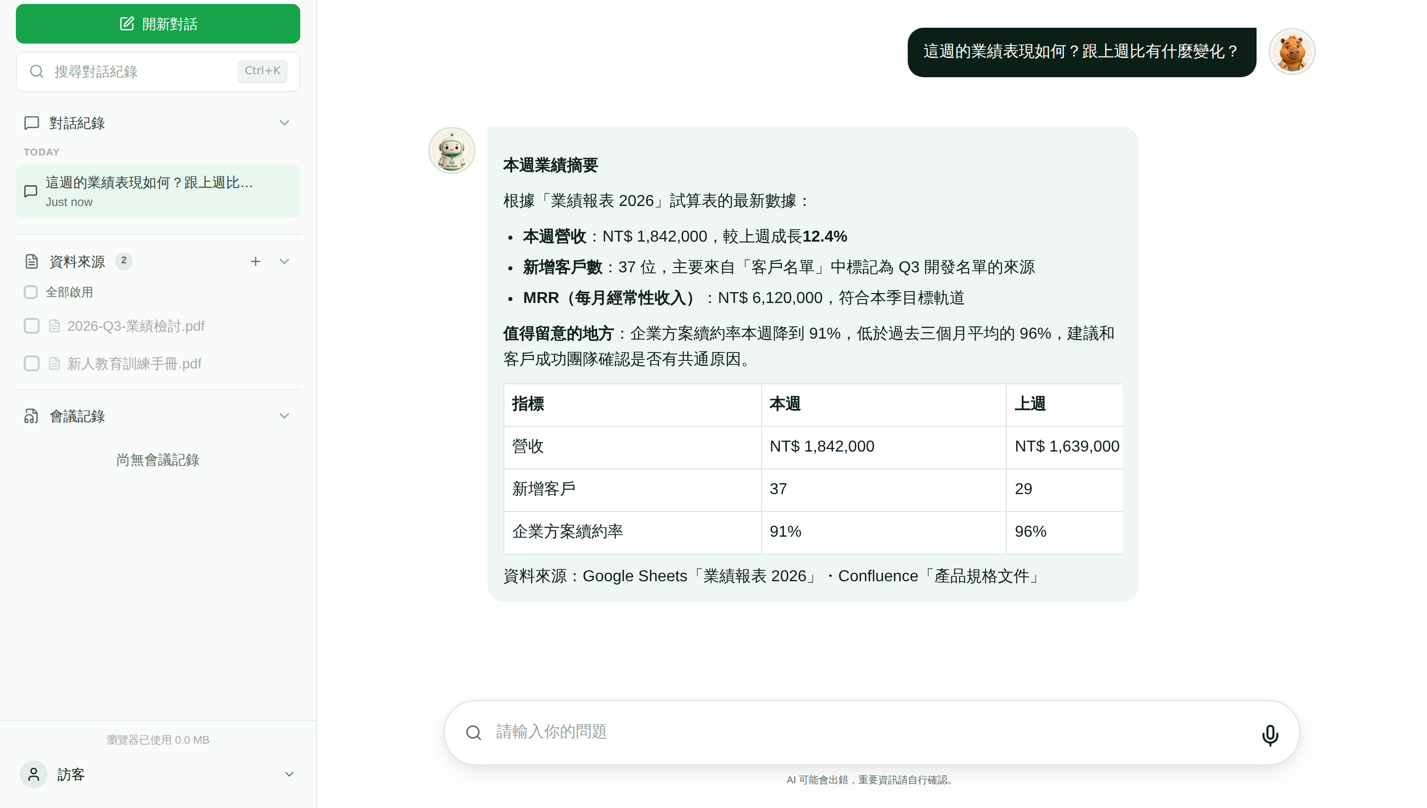Screen dimensions: 1427x808
Task: Click the assistant robot avatar
Action: pos(451,151)
